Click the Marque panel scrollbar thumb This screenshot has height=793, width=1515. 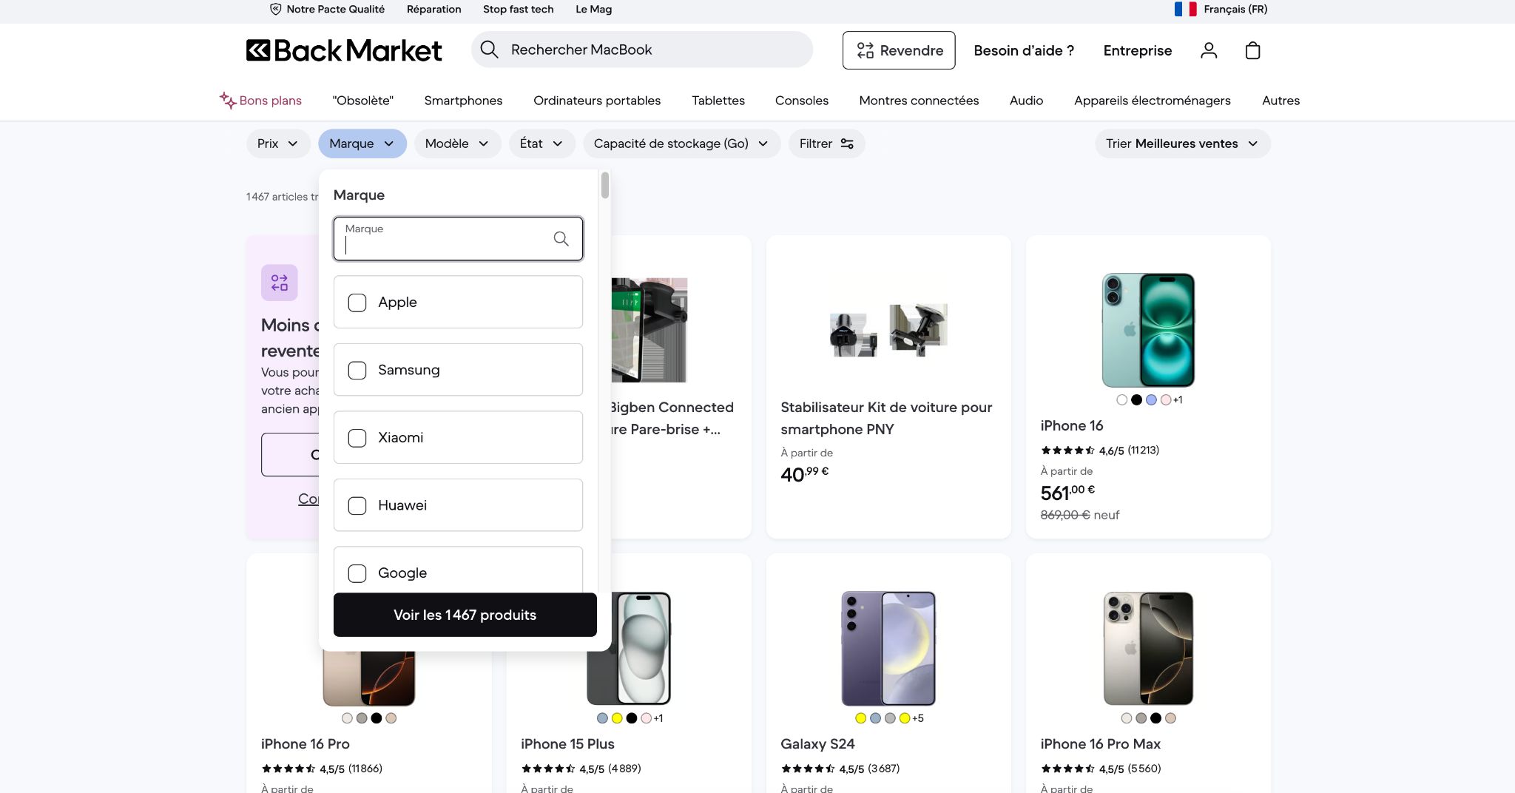(605, 186)
